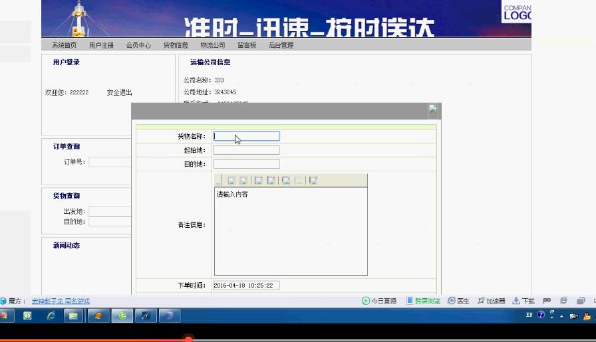Click the 欢迎您: 222222 greeting text
The height and width of the screenshot is (342, 596).
(x=67, y=92)
